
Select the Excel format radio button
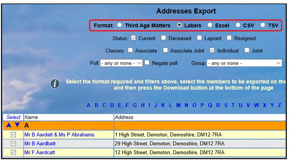pyautogui.click(x=210, y=25)
